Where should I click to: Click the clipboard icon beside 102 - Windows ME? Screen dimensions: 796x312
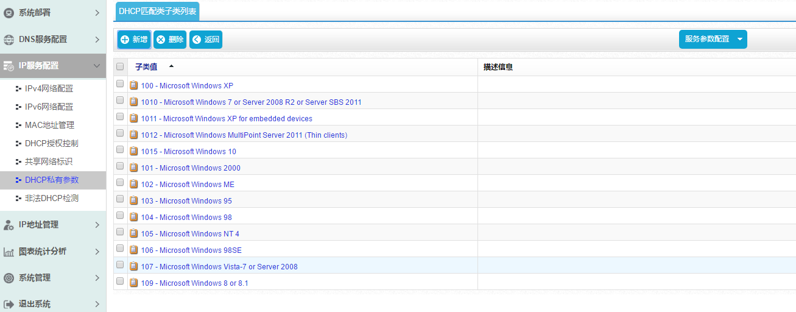click(134, 184)
